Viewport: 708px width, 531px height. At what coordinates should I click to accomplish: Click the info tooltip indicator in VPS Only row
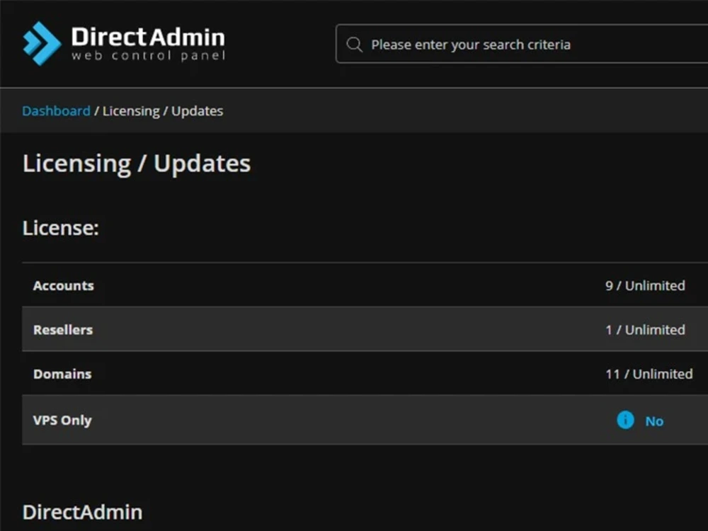pyautogui.click(x=624, y=421)
